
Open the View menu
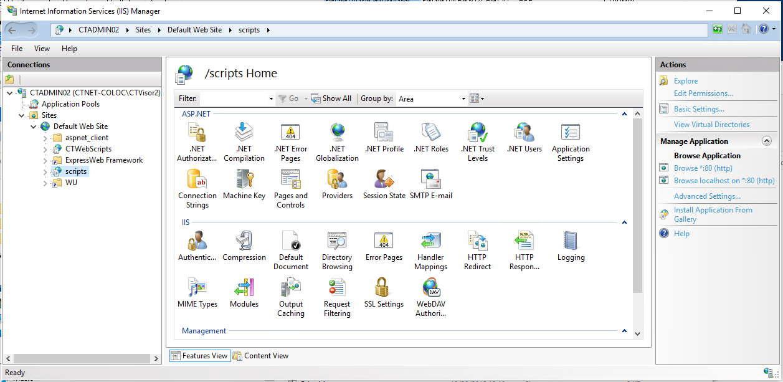click(x=41, y=48)
